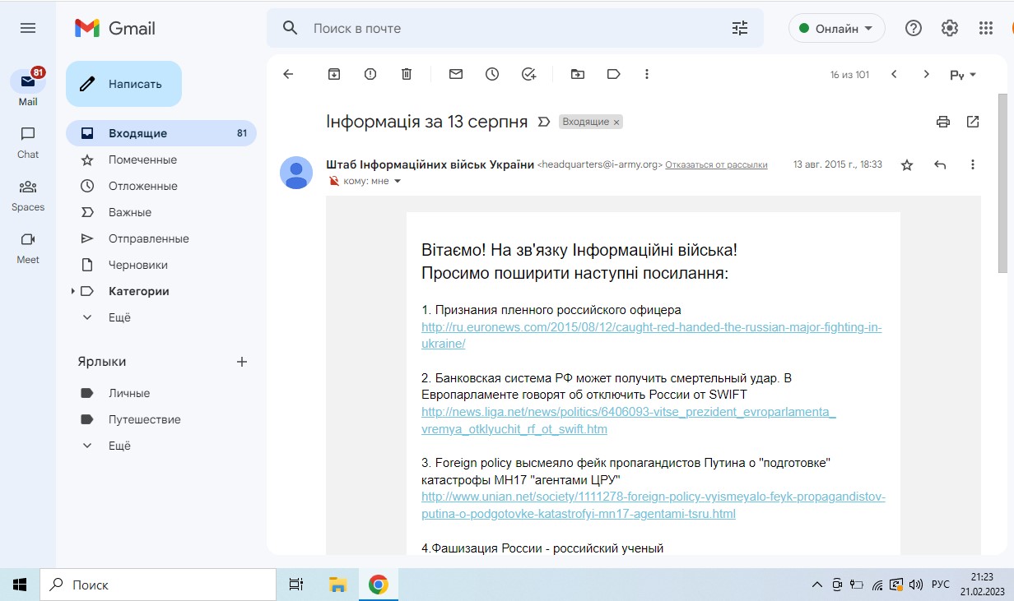Screen dimensions: 1014x601
Task: Open the main menu hamburger icon
Action: pyautogui.click(x=28, y=28)
